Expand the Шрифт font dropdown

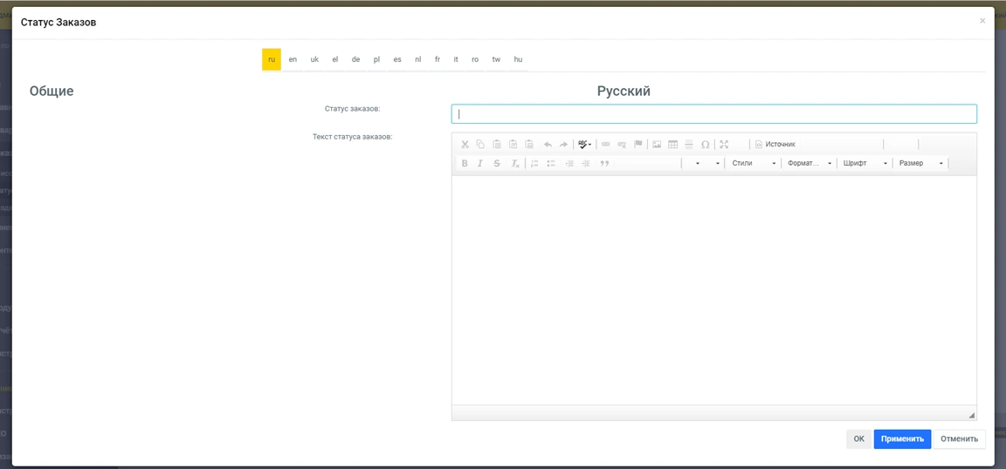[865, 163]
